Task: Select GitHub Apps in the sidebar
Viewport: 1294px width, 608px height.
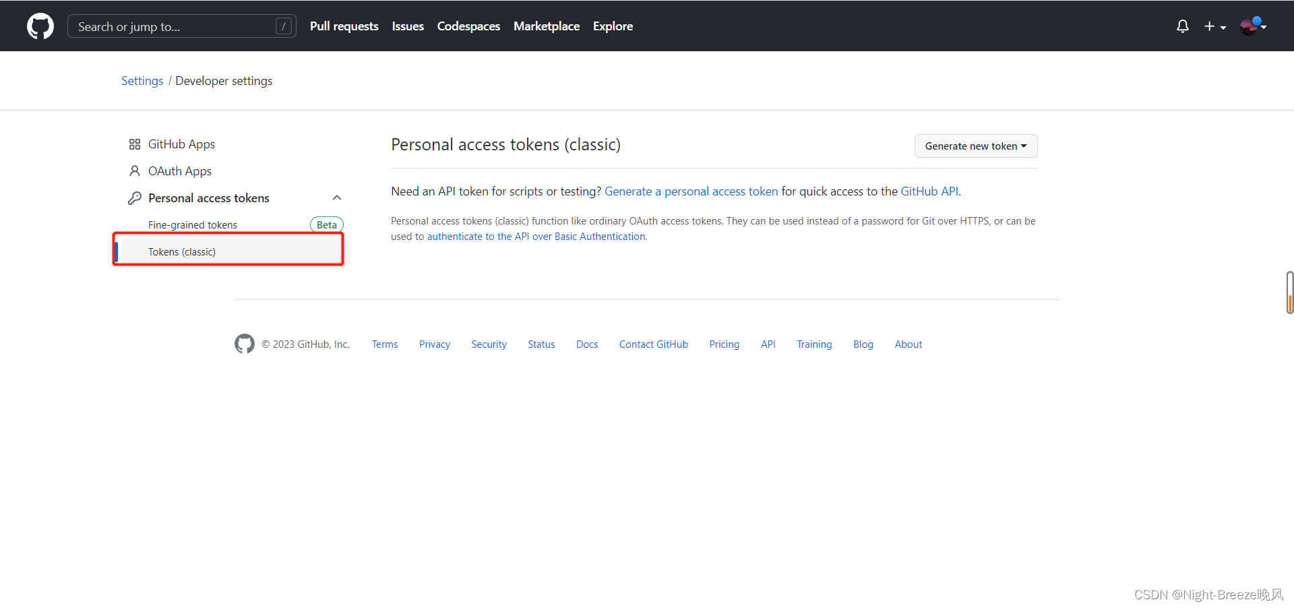Action: click(181, 144)
